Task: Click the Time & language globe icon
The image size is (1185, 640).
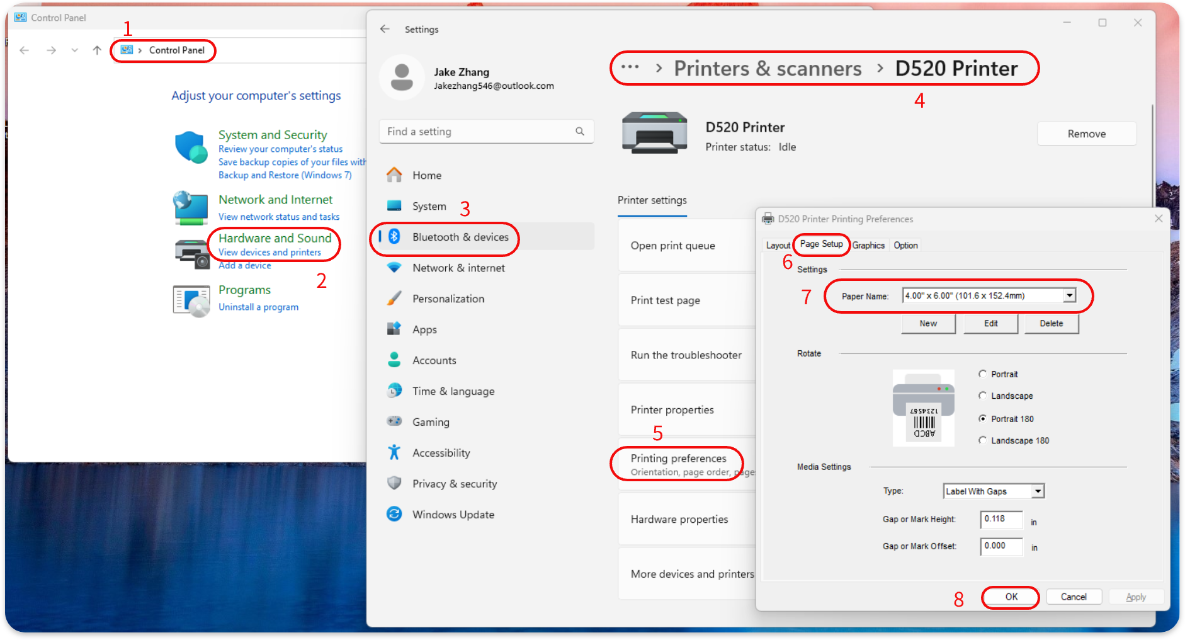Action: click(x=394, y=391)
